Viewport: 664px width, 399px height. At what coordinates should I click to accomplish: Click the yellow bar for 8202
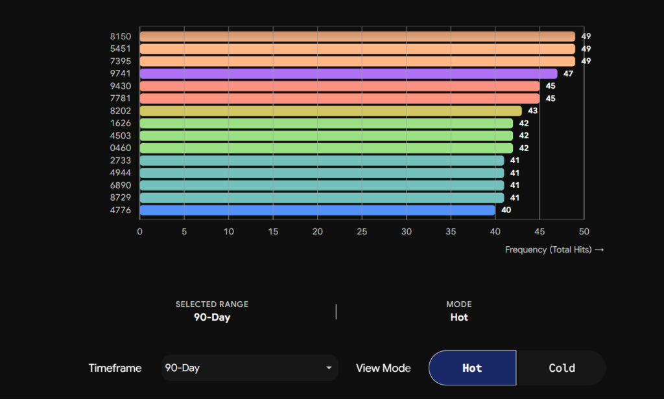[331, 111]
